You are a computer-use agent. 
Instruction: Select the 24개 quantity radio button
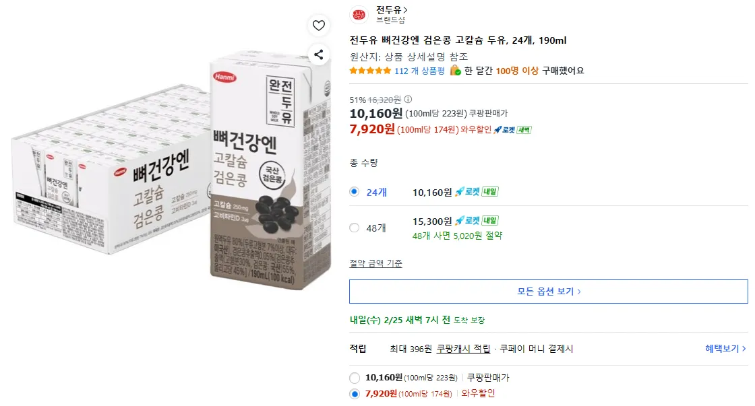tap(355, 192)
